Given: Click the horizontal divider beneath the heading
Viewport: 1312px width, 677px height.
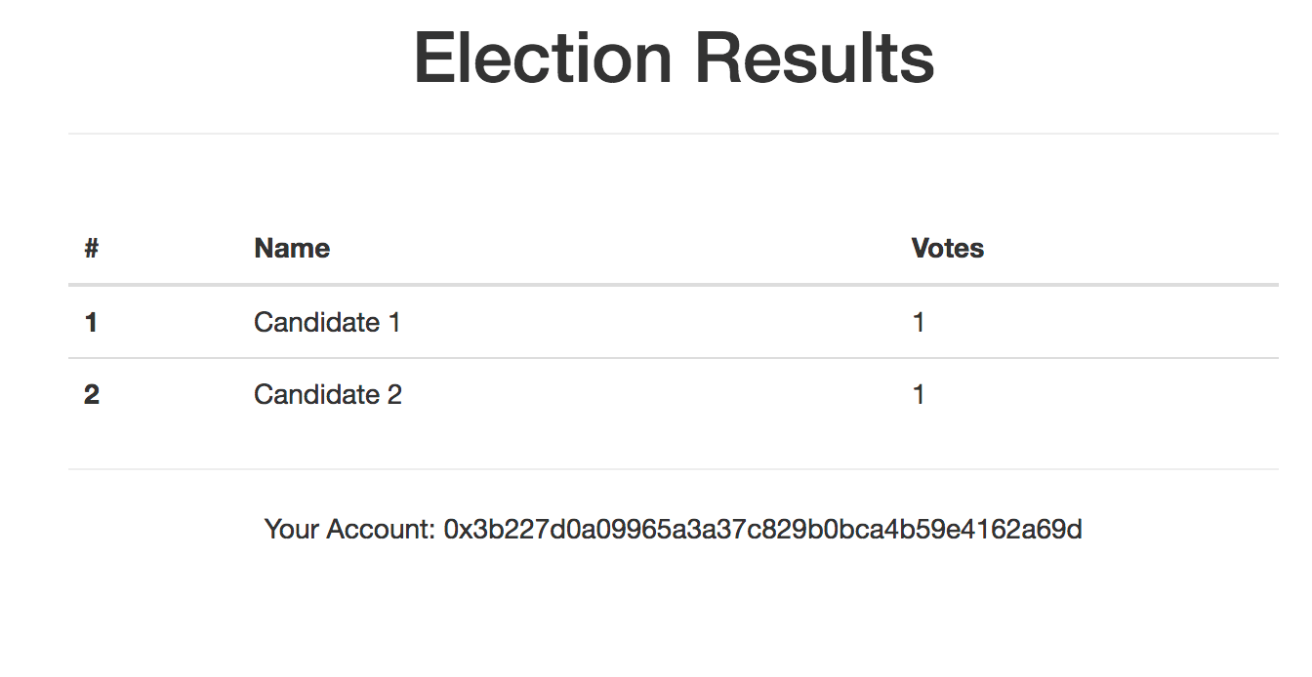Looking at the screenshot, I should (x=673, y=134).
